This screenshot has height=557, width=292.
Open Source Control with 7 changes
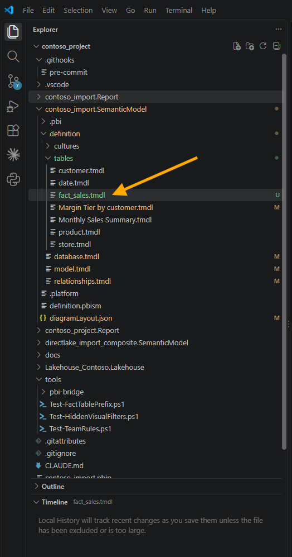(x=13, y=82)
